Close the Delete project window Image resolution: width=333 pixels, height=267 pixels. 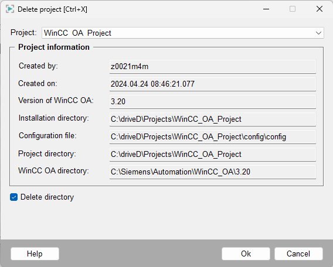tap(320, 9)
